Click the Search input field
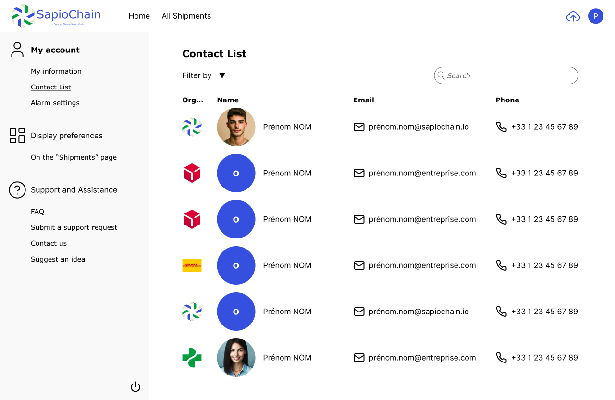615x400 pixels. click(509, 75)
